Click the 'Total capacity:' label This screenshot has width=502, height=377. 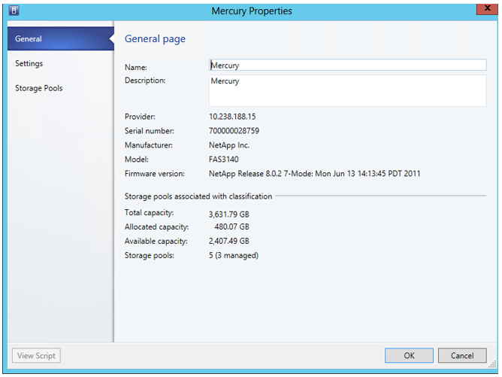click(150, 212)
